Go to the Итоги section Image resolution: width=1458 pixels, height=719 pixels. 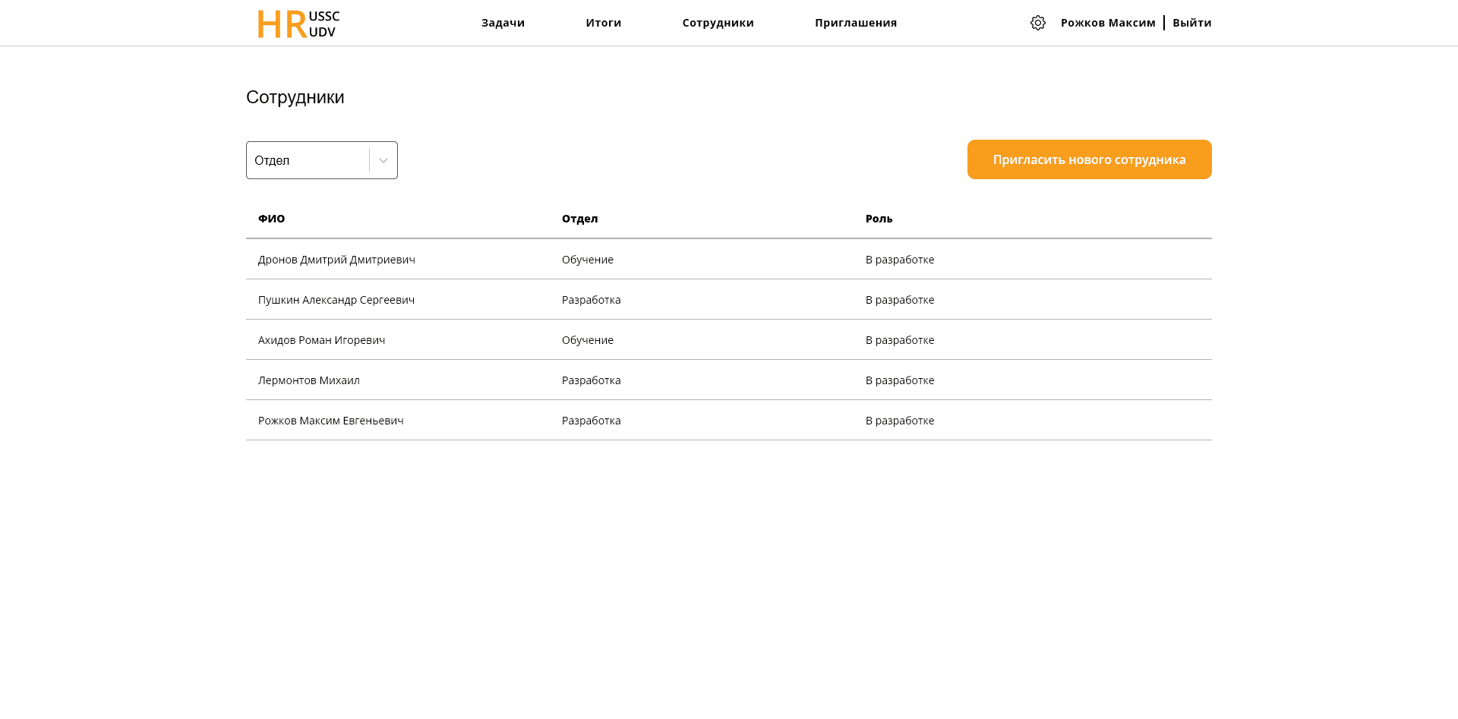coord(603,23)
